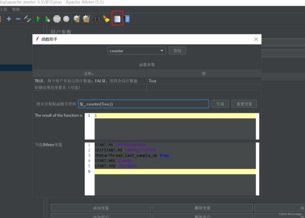The width and height of the screenshot is (305, 218).
Task: Click the 值 column header
Action: tap(204, 74)
